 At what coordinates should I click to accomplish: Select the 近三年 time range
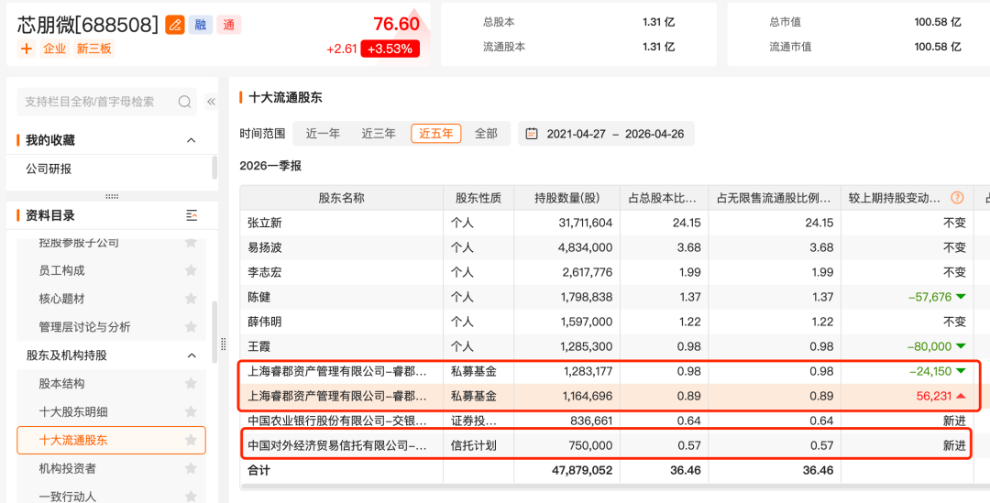click(379, 134)
